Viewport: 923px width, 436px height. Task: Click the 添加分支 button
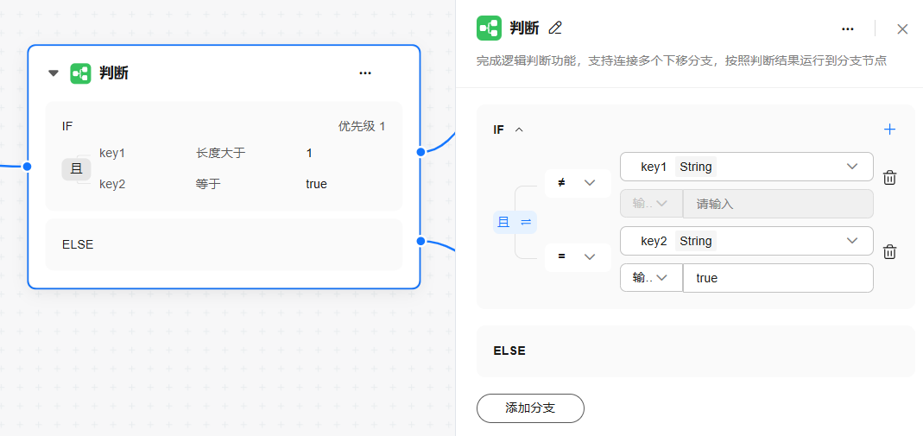tap(530, 408)
